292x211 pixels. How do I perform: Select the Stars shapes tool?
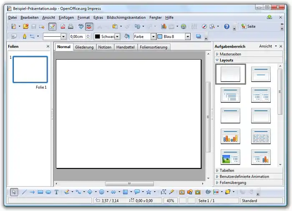pos(149,192)
